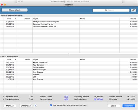The image size is (138, 110).
Task: Click the Chart of Accounts background window title
Action: pyautogui.click(x=69, y=1)
